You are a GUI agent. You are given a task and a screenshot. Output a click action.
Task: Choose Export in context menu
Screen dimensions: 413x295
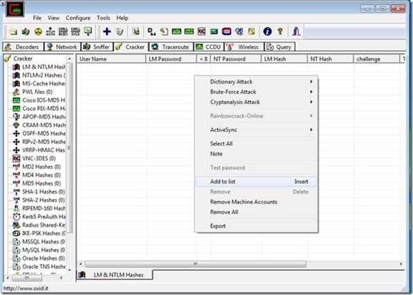pos(256,226)
